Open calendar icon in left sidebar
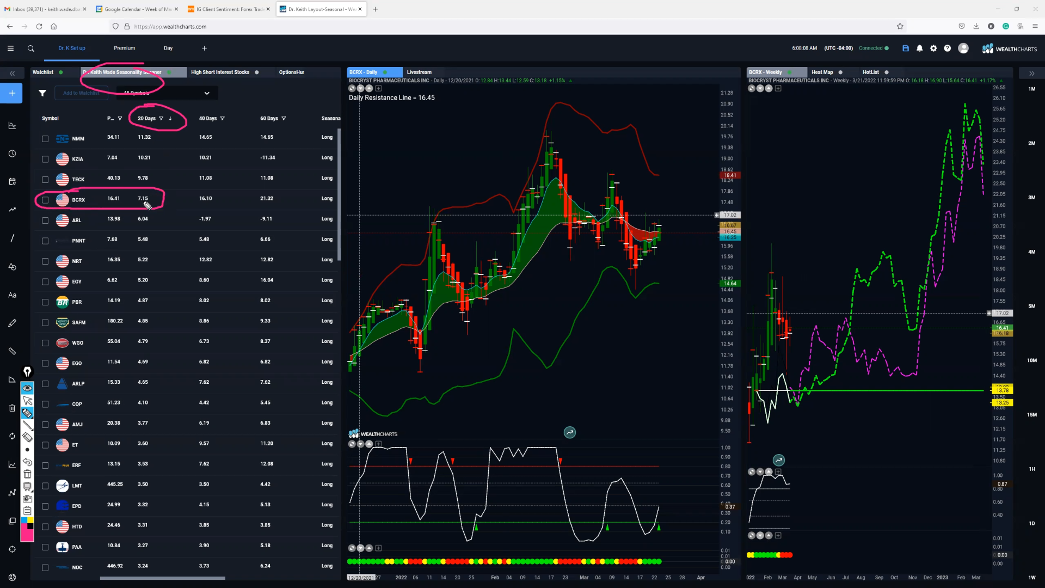 point(12,182)
